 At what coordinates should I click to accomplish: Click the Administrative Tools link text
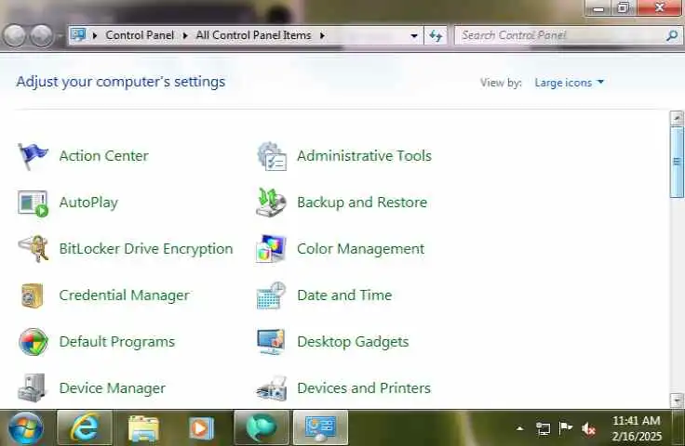click(364, 156)
